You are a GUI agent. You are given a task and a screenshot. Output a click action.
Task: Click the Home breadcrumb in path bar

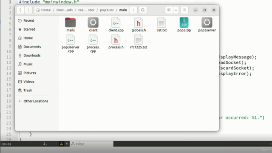pos(43,10)
